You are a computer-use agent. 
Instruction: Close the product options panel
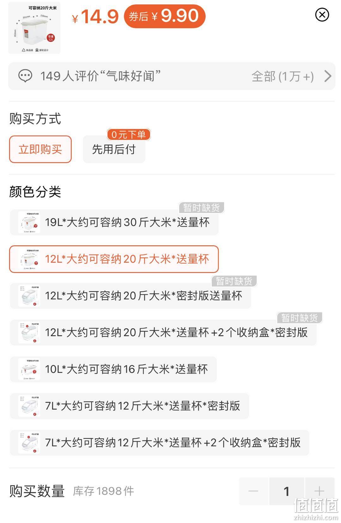click(x=322, y=15)
